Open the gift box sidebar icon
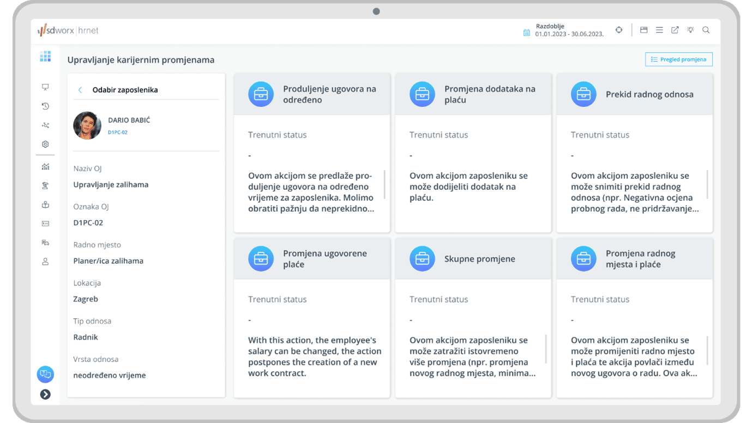Viewport: 752px width, 423px height. (45, 205)
